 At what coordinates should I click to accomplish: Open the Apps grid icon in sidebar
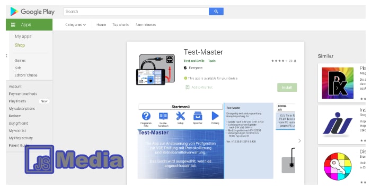tap(13, 24)
